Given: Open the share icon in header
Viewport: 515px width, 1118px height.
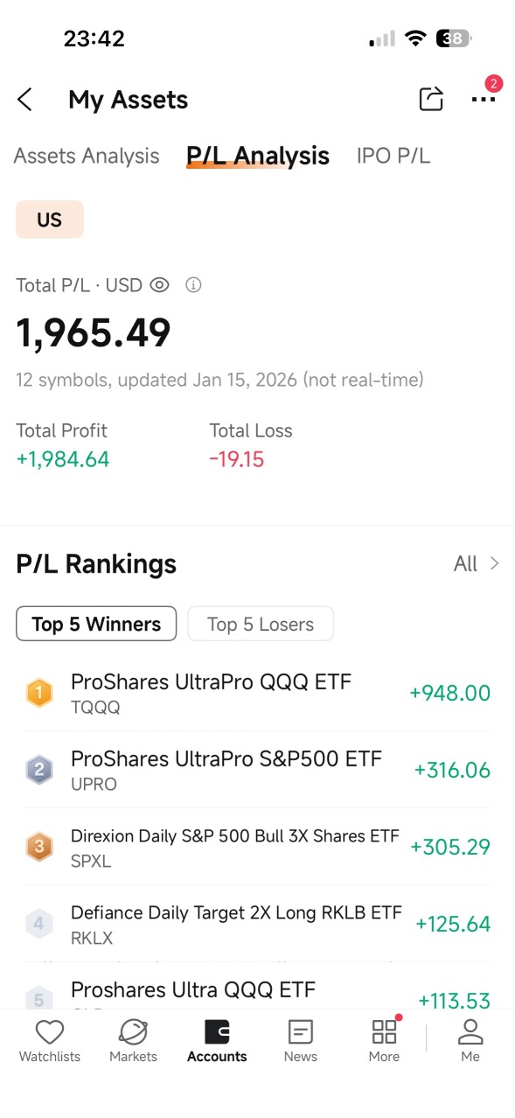Looking at the screenshot, I should coord(431,99).
